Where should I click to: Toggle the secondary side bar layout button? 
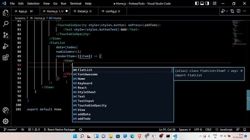207,3
